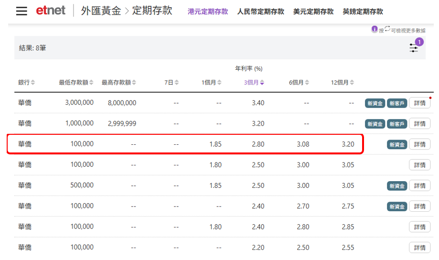
Task: Sort by 7日 rate column
Action: click(171, 82)
